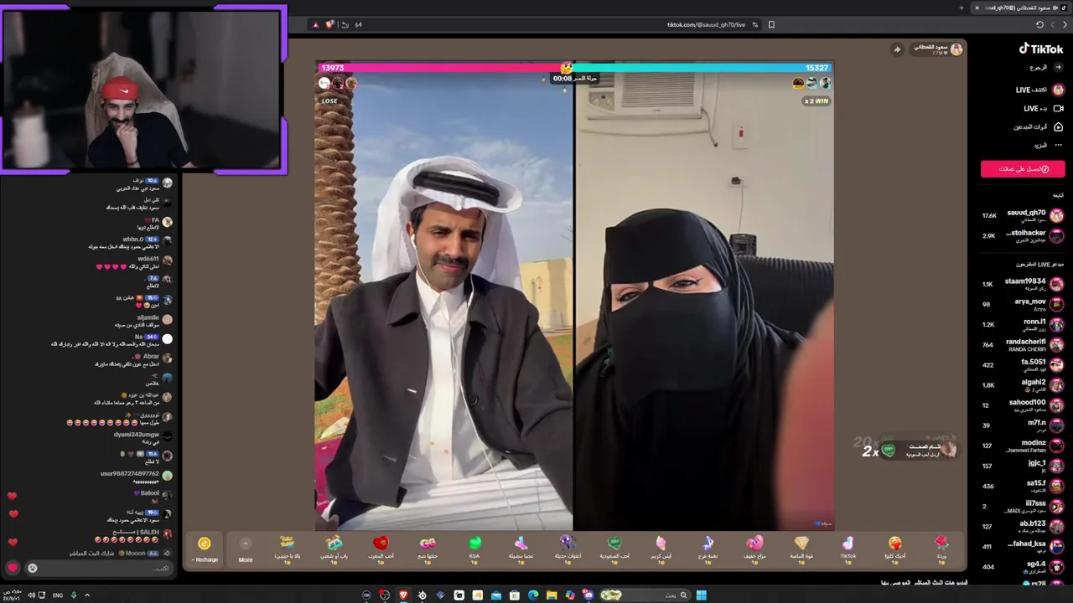The height and width of the screenshot is (603, 1073).
Task: Click the red heart button beside chat input
Action: [x=13, y=568]
